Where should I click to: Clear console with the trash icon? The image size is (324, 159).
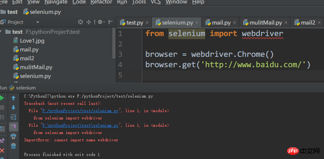13,146
